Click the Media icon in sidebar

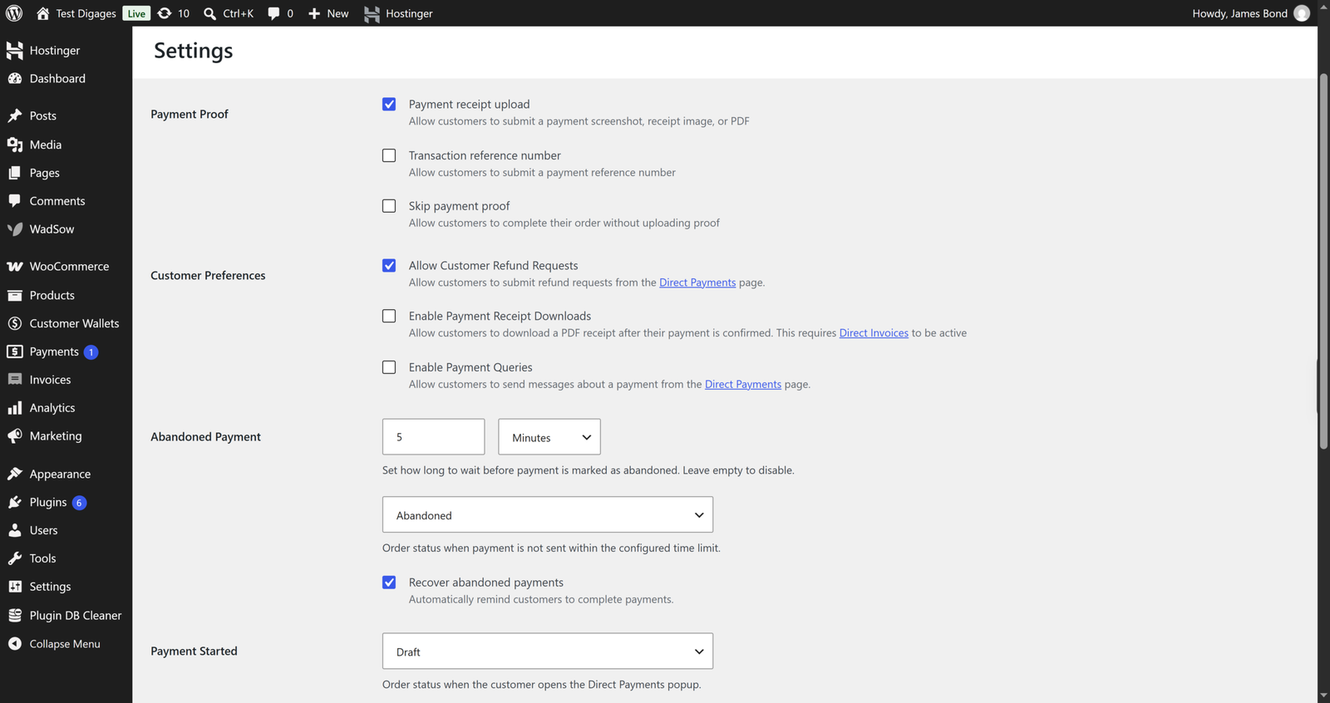pos(15,145)
